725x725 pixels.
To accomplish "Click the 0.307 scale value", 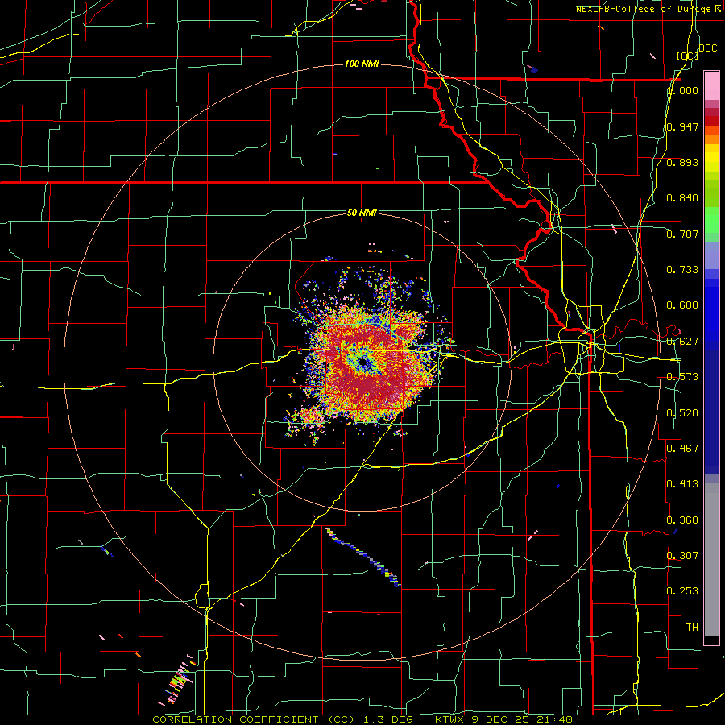I will (682, 555).
